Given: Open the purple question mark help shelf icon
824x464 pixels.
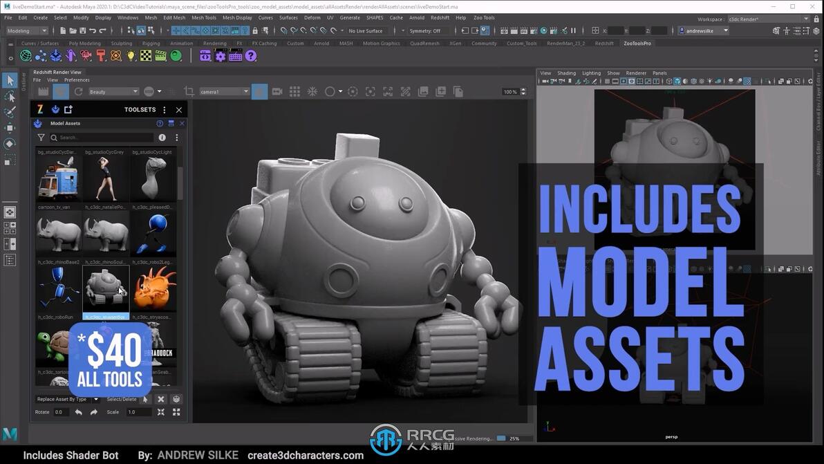Looking at the screenshot, I should pos(251,56).
